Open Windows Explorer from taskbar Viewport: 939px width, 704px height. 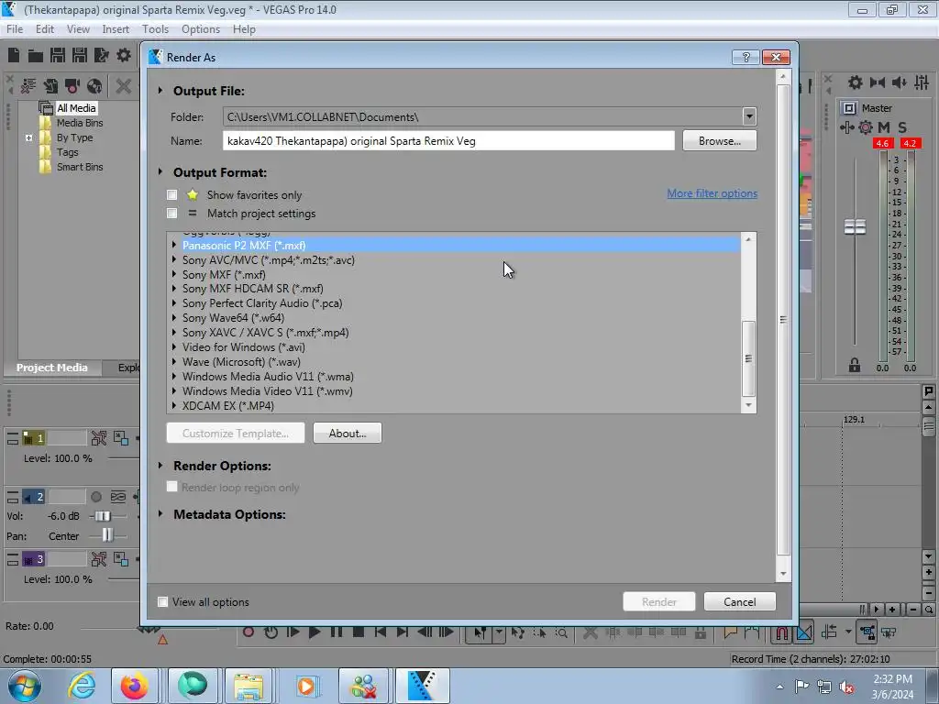(249, 686)
